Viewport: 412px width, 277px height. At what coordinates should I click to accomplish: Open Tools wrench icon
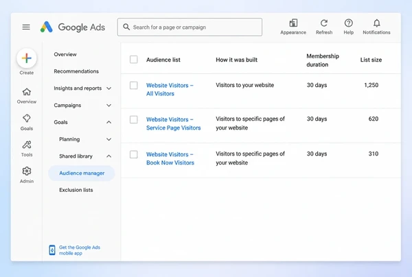(27, 145)
